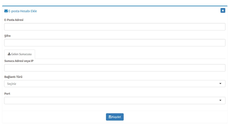
Task: Expand the Port dropdown list
Action: (x=115, y=101)
